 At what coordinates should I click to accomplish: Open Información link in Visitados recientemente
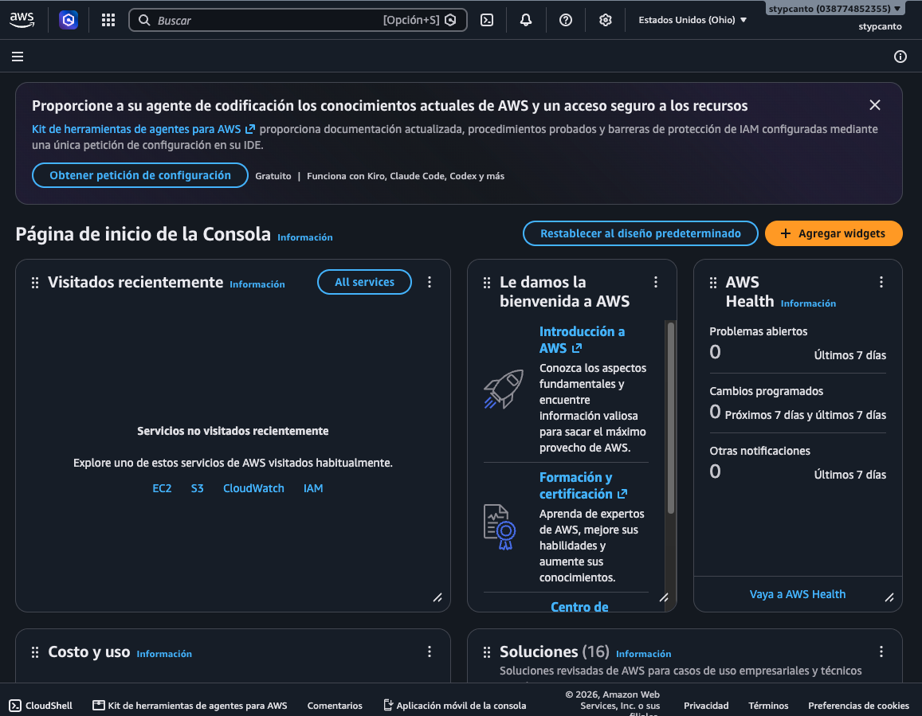click(x=257, y=284)
